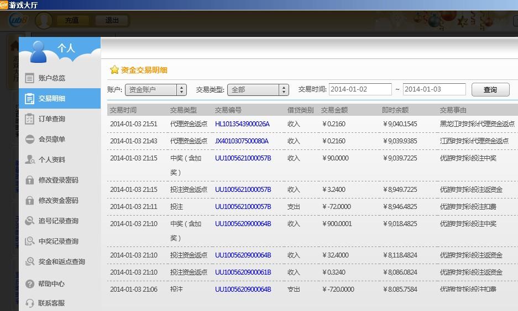The image size is (518, 311).
Task: Open transaction link HL1013543900026A
Action: 242,124
